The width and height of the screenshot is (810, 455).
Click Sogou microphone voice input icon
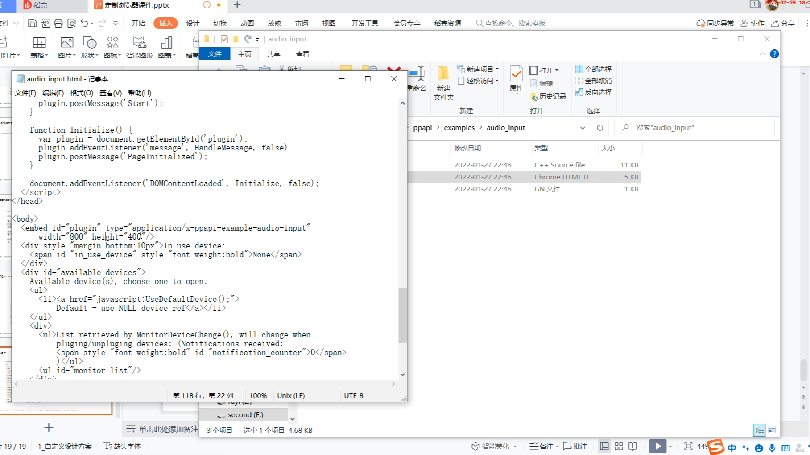(772, 448)
